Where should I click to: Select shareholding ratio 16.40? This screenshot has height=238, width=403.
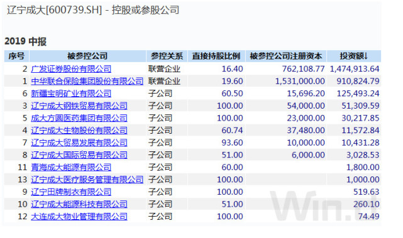(x=233, y=69)
